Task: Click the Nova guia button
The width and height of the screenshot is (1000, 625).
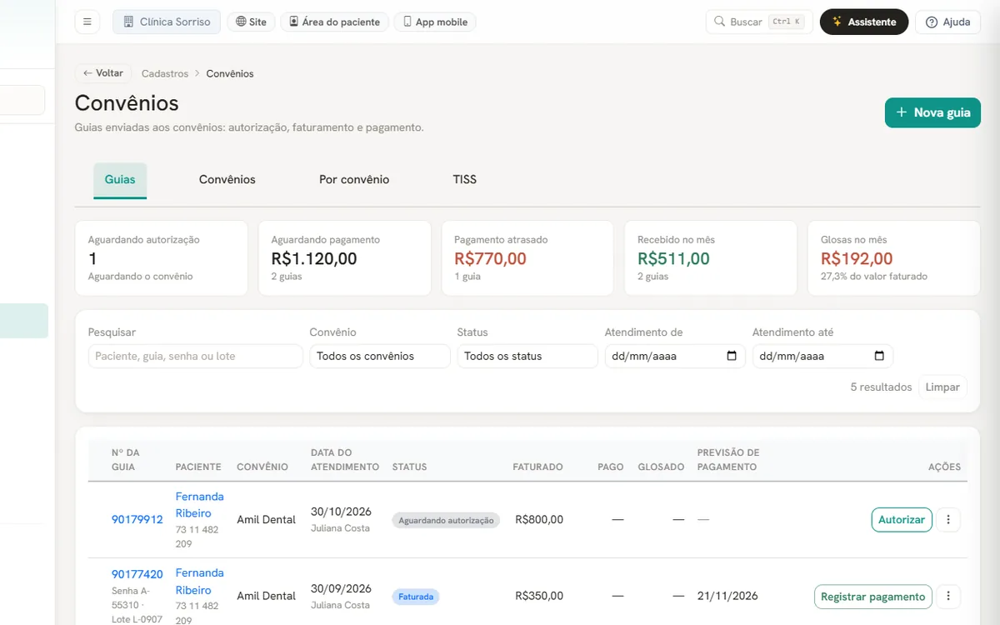Action: click(932, 112)
